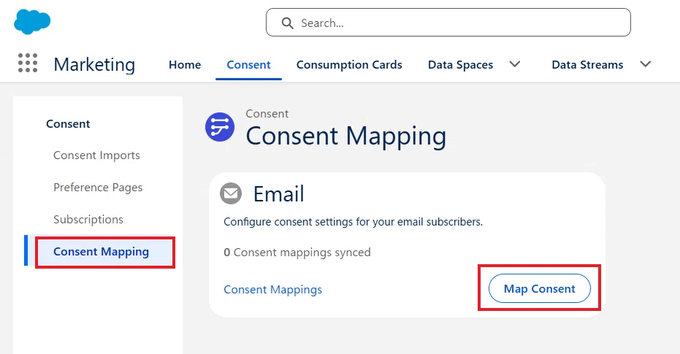Select Consent Mapping sidebar item
The width and height of the screenshot is (680, 354).
101,252
